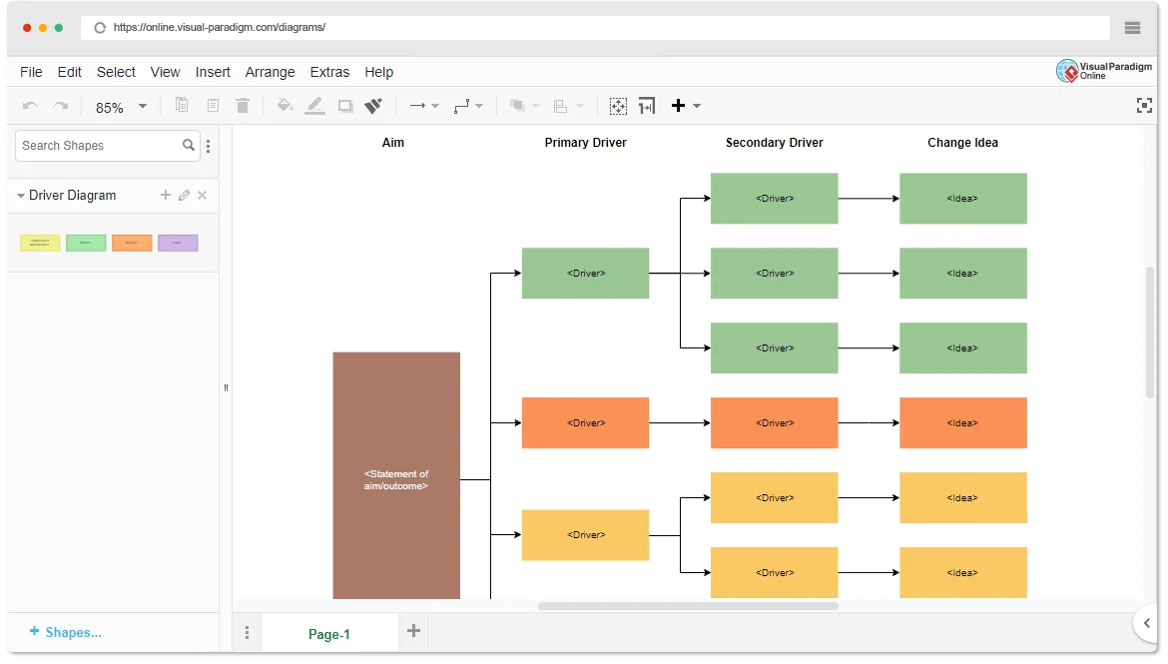Open the Edit menu

coord(69,72)
